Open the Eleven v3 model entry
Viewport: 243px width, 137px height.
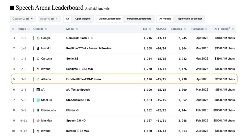coord(72,110)
